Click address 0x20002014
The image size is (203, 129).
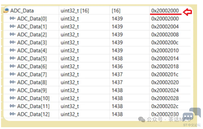click(165, 58)
